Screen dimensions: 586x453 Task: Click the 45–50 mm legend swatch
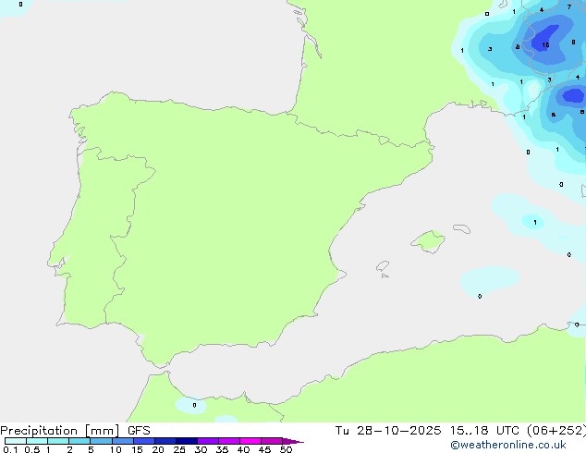(272, 441)
